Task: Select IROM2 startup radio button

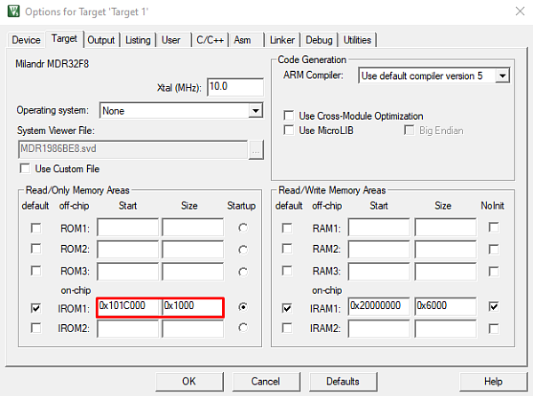Action: pos(243,329)
